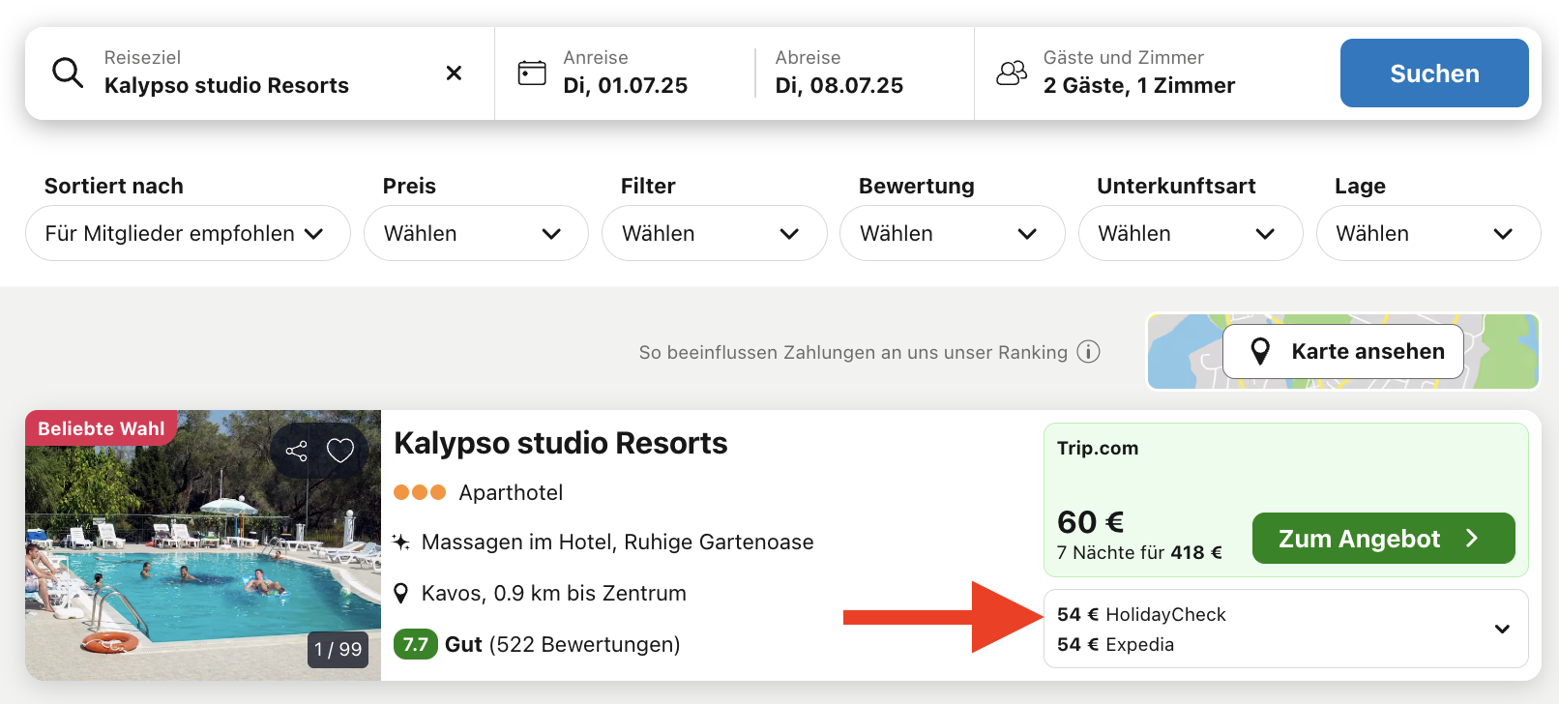Click Kavos, 0.9 km bis Zentrum text
This screenshot has width=1559, height=704.
[553, 593]
